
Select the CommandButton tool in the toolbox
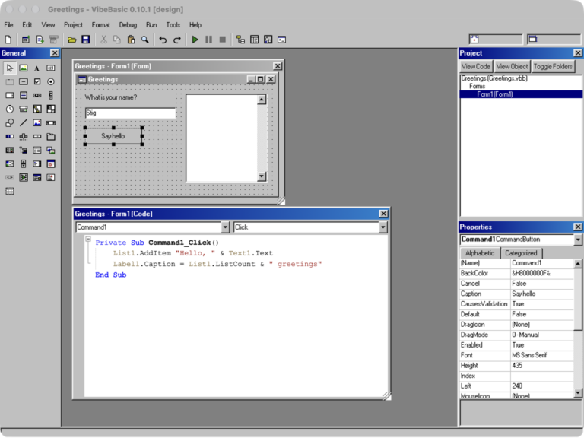point(24,81)
